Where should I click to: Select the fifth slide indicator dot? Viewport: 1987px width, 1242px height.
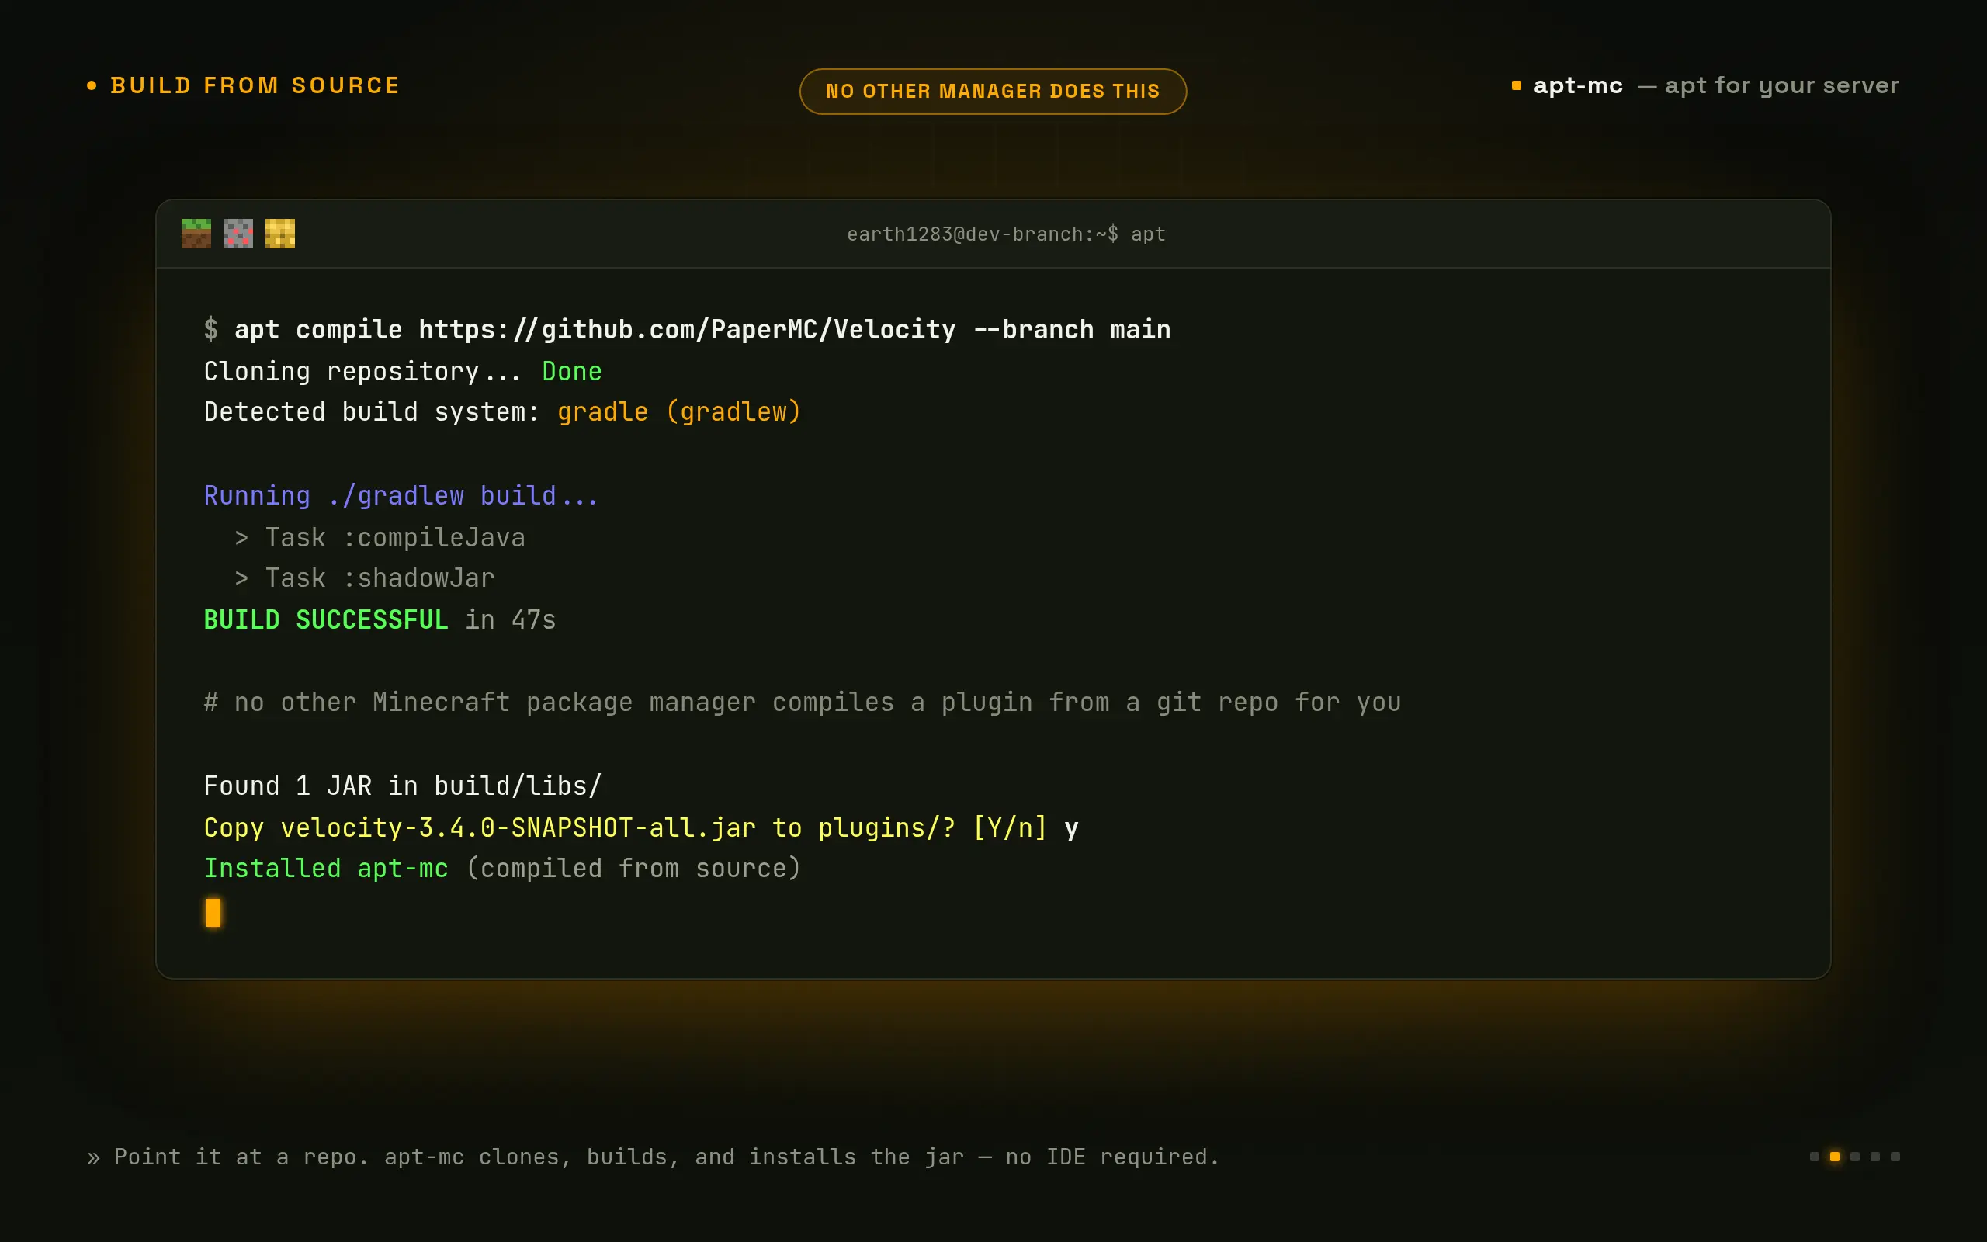(1895, 1157)
